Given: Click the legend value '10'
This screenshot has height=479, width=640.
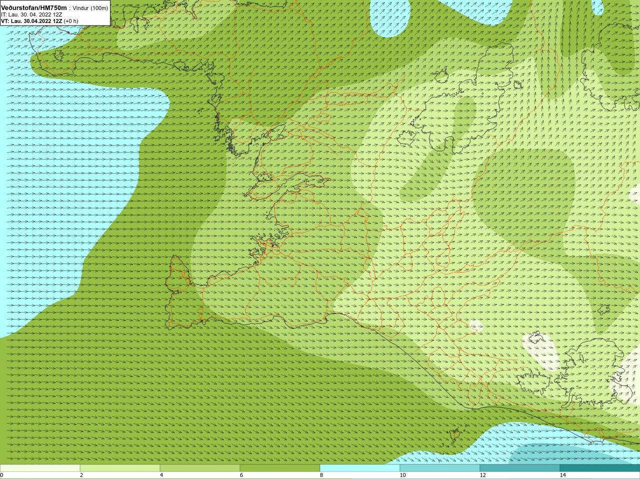Looking at the screenshot, I should [x=403, y=475].
